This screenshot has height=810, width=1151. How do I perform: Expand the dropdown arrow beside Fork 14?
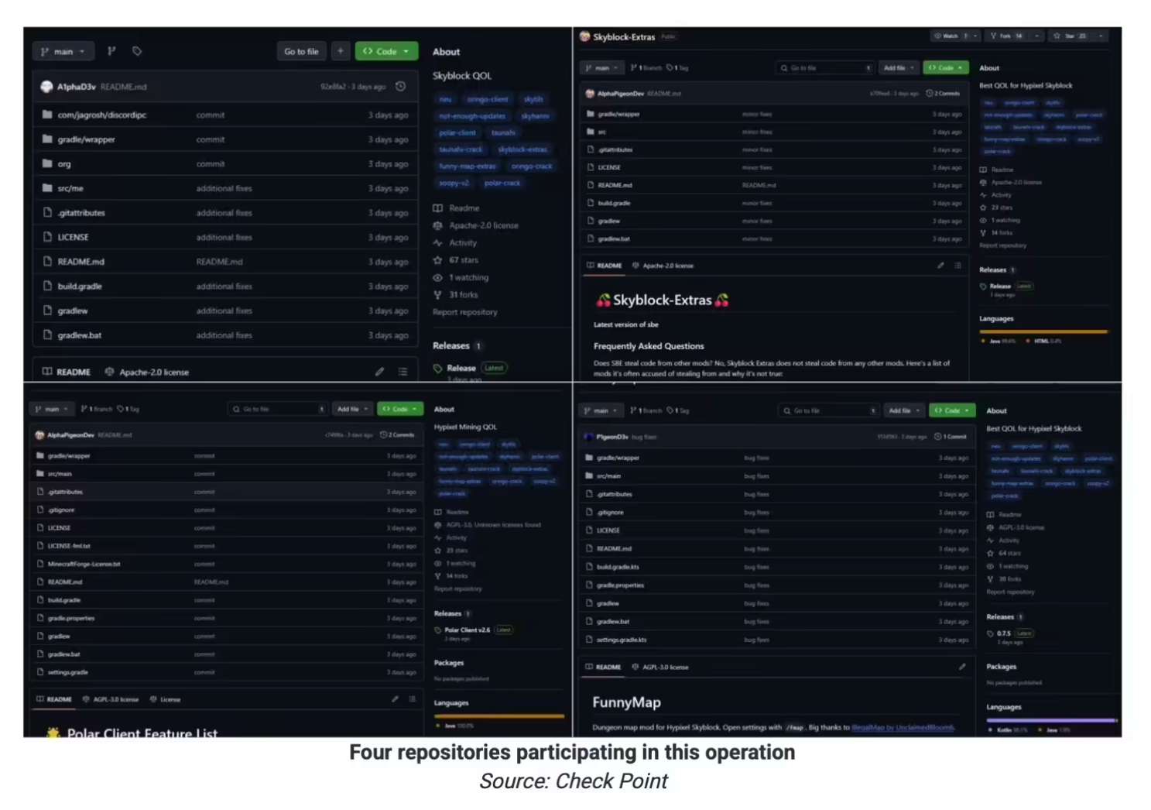(1036, 36)
